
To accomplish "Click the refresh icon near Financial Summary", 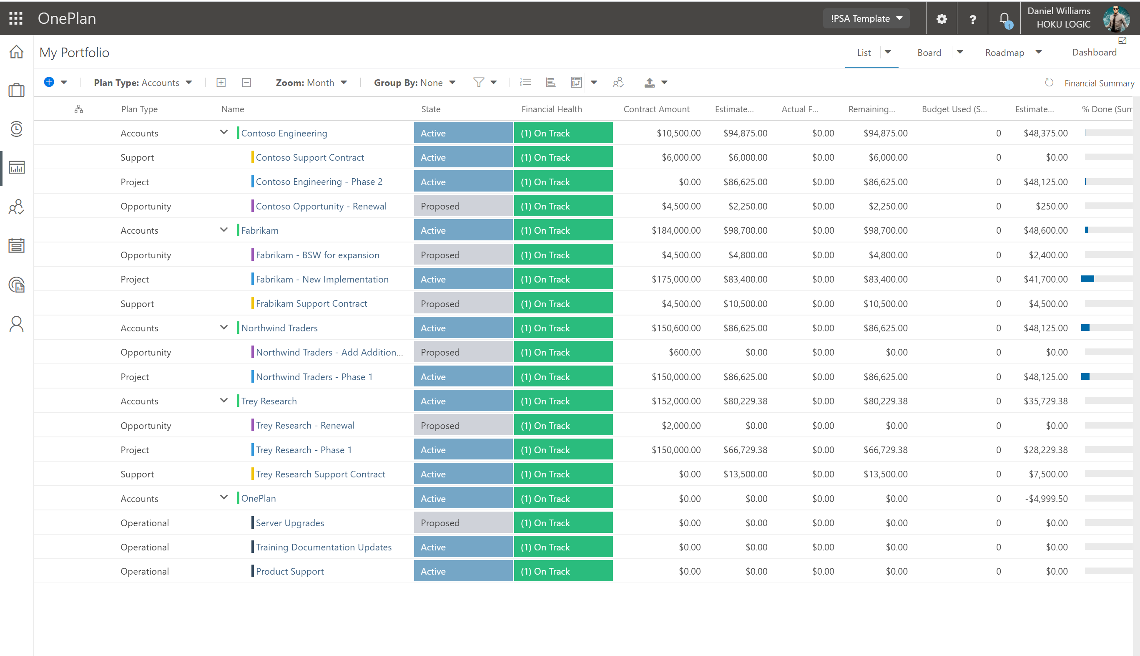I will point(1049,83).
